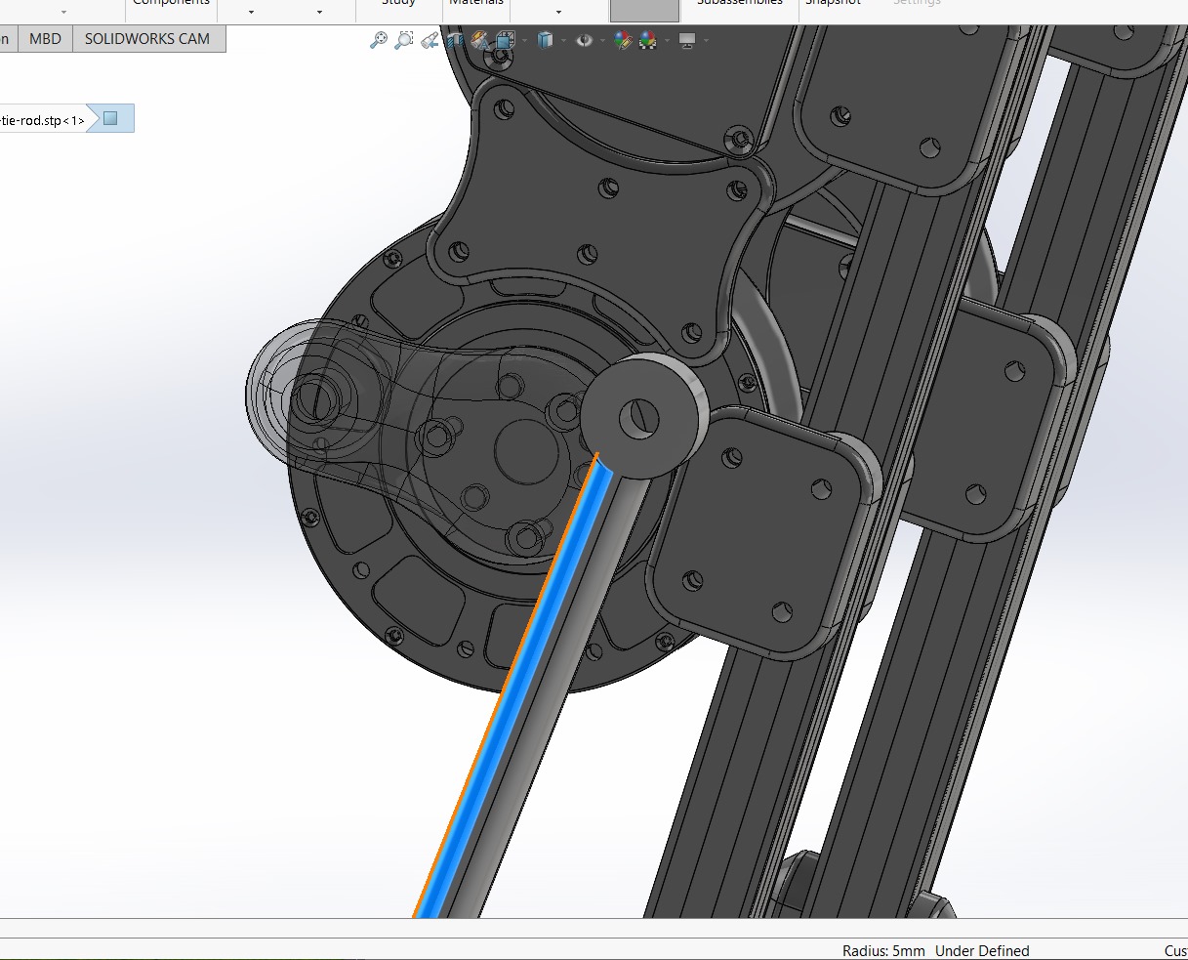Select the Zoom to Area tool
Image resolution: width=1188 pixels, height=960 pixels.
click(403, 41)
